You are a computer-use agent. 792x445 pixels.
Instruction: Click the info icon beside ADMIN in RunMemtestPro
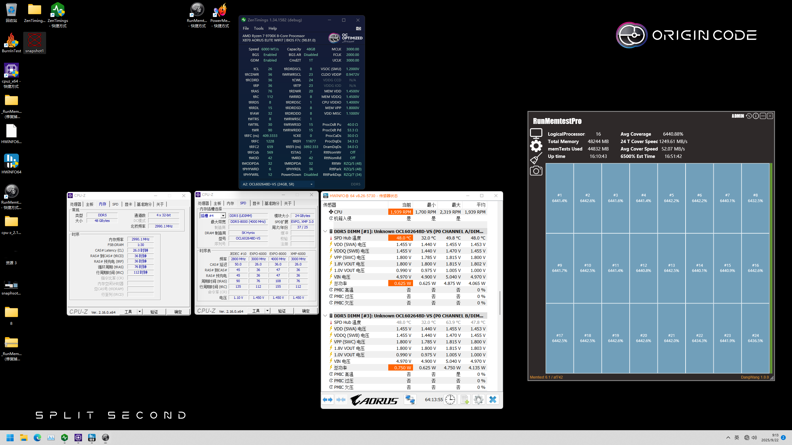(755, 116)
